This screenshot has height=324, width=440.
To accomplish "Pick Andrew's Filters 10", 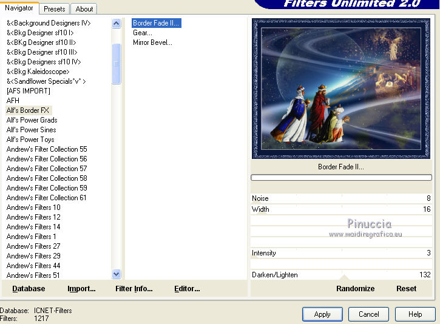I will pyautogui.click(x=33, y=208).
